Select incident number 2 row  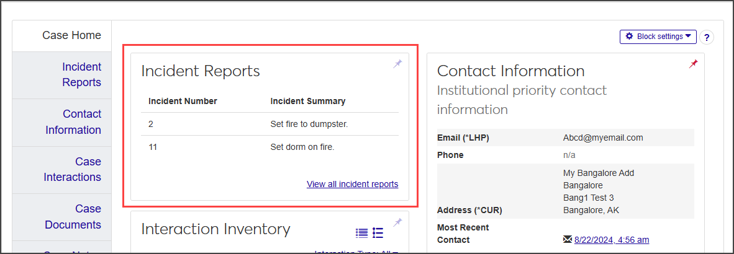tap(270, 124)
